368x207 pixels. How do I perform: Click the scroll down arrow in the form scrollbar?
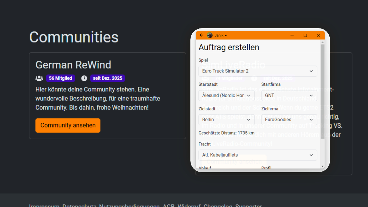coord(322,166)
